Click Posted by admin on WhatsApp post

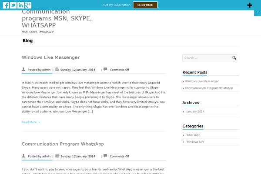pos(39,156)
